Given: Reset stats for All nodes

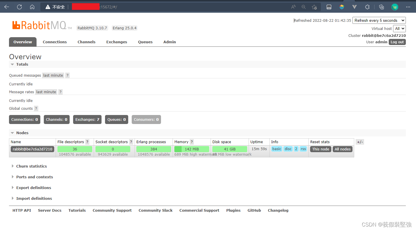Looking at the screenshot, I should (343, 149).
